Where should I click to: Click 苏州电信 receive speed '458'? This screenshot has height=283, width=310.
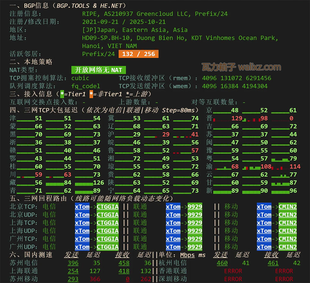pos(124,263)
